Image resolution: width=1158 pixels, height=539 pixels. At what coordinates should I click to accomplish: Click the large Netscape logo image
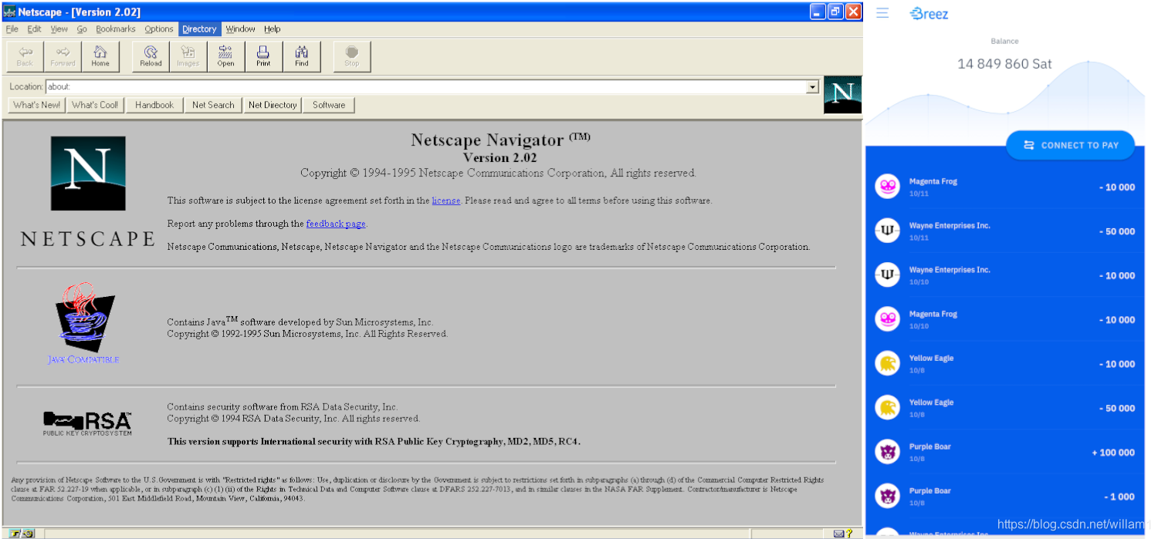[88, 173]
